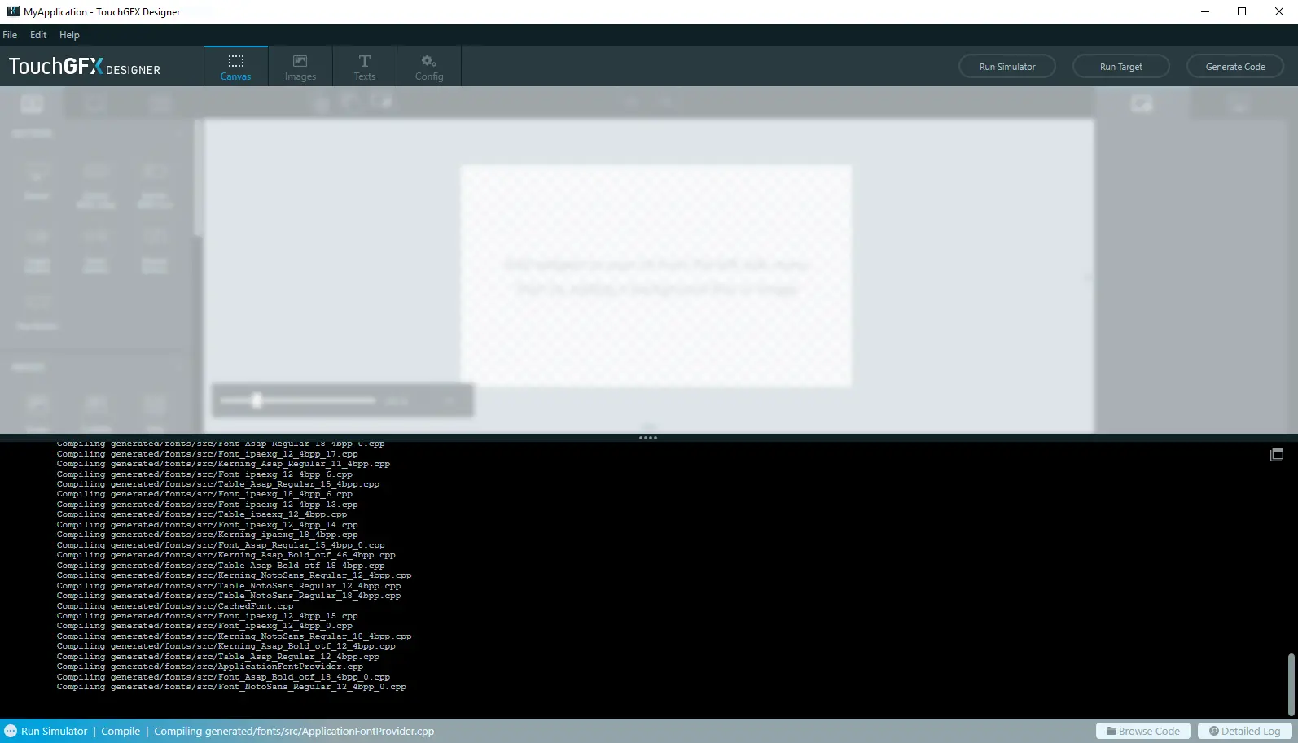
Task: Click 'Compile' text in the status bar
Action: point(121,731)
